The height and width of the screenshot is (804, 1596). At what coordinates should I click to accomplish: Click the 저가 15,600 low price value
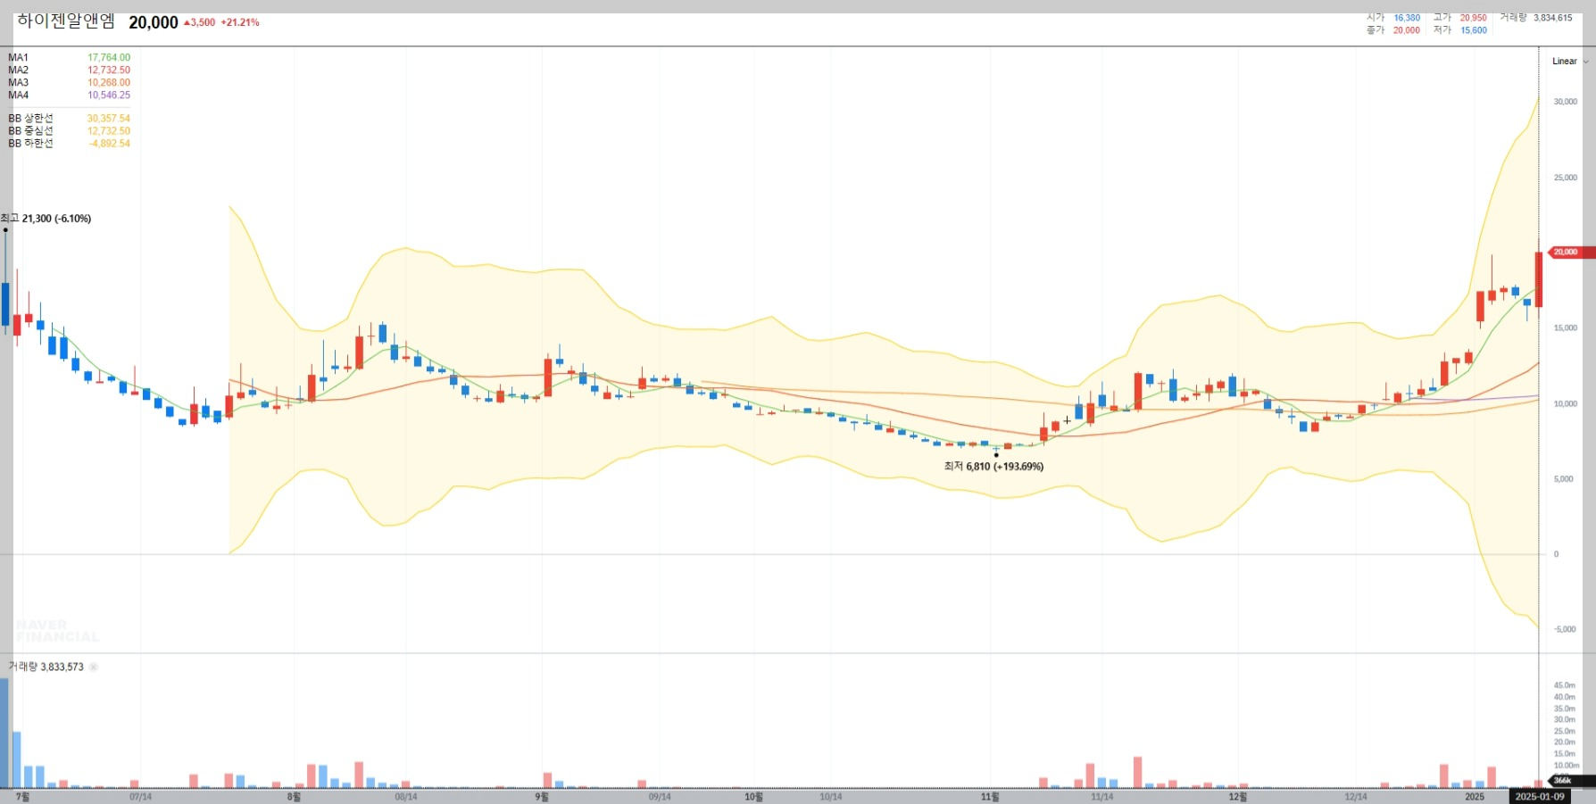(x=1474, y=30)
